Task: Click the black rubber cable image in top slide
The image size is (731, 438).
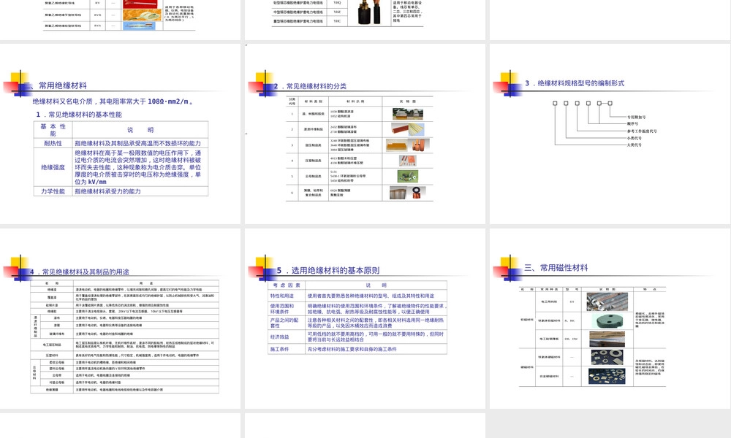Action: pyautogui.click(x=368, y=12)
